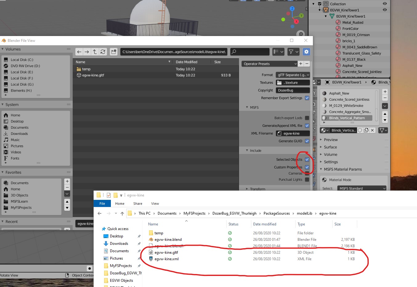Screen dimensions: 417x287
Task: Open the glTF Separate format dropdown
Action: pos(293,75)
